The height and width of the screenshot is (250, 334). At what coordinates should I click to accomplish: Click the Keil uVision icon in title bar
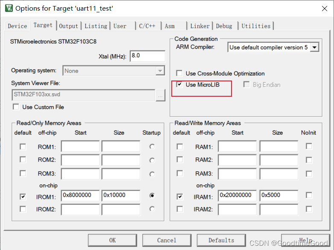(9, 8)
